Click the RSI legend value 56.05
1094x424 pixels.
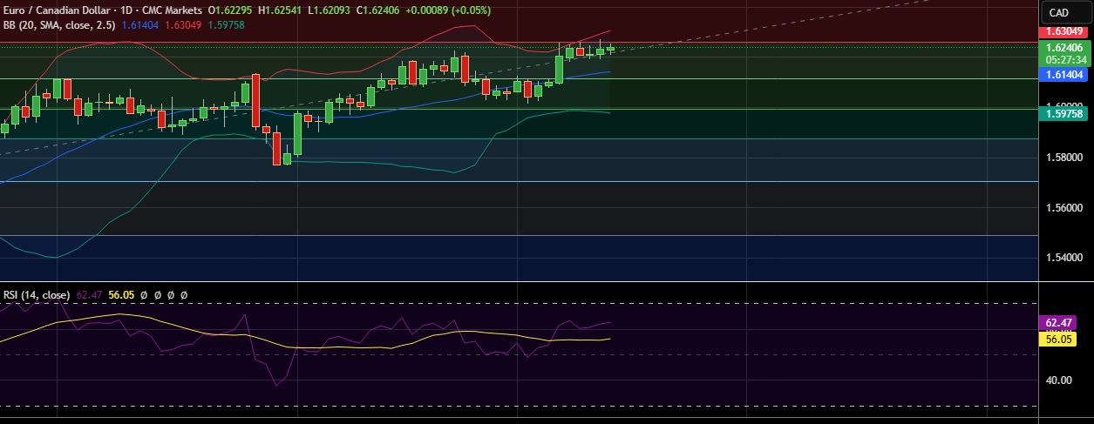point(121,295)
